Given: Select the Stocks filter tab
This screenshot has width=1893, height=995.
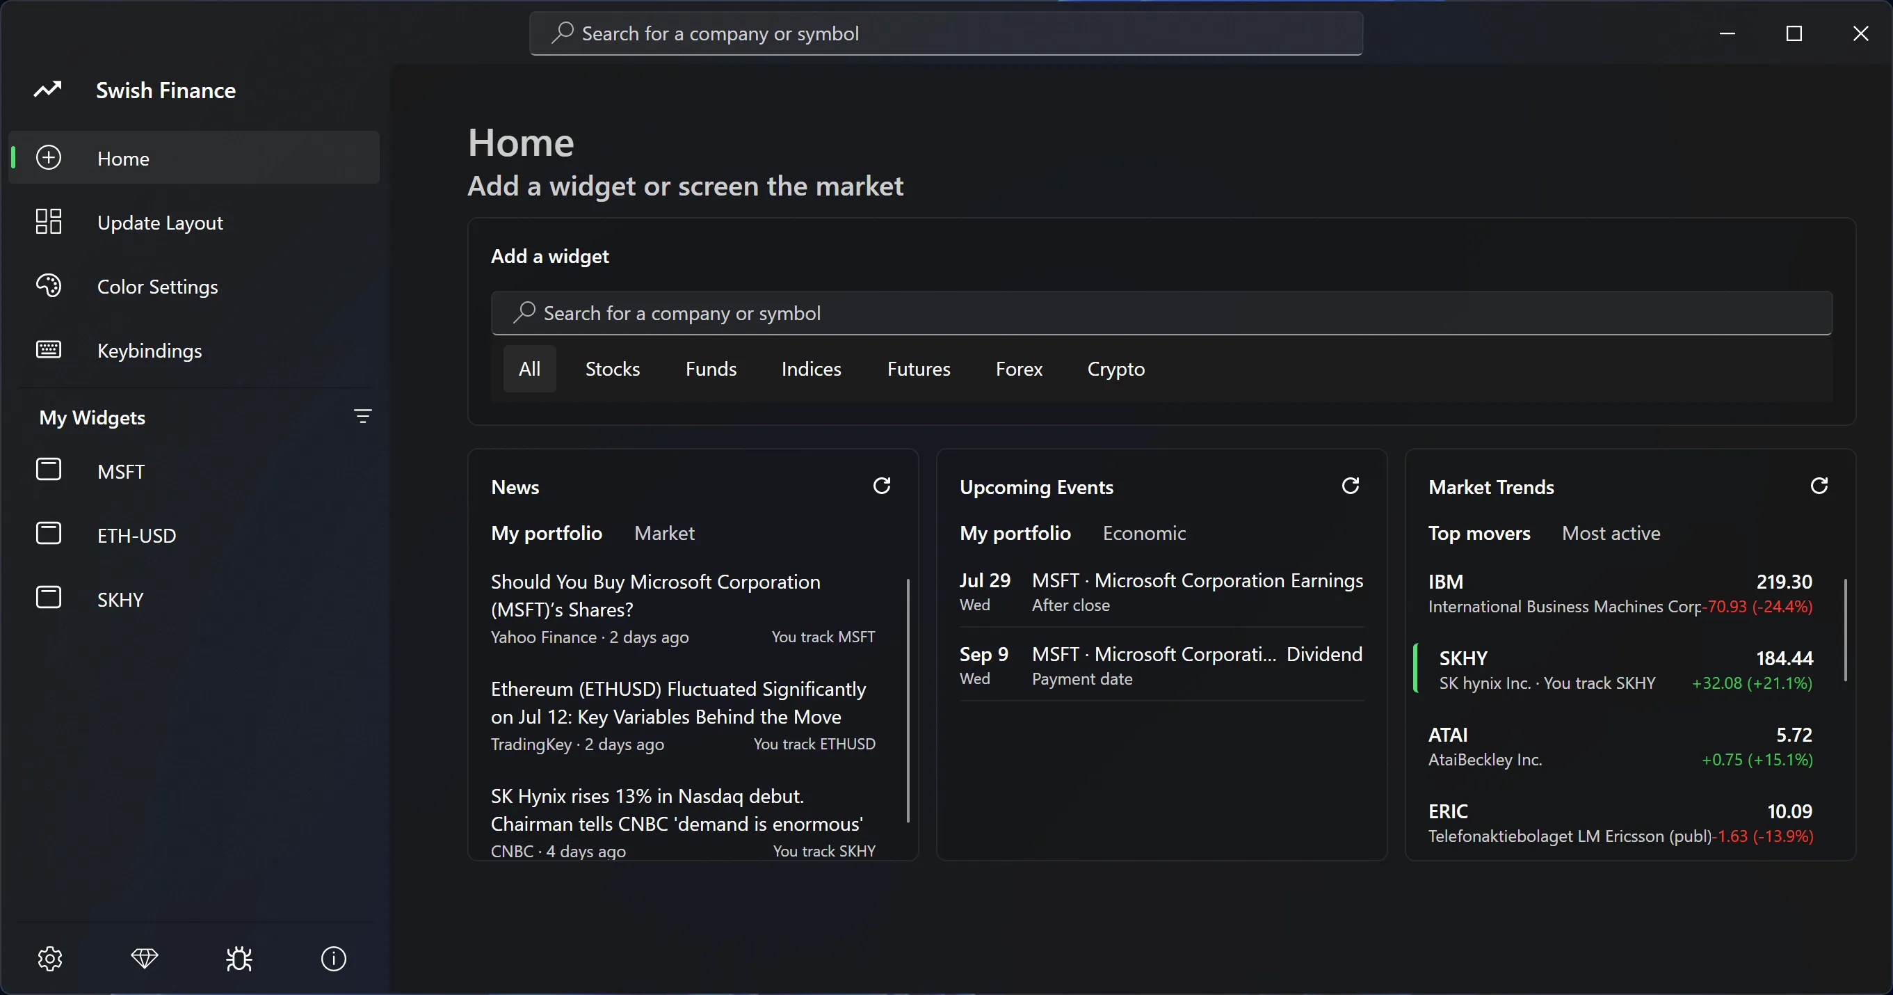Looking at the screenshot, I should [x=612, y=369].
